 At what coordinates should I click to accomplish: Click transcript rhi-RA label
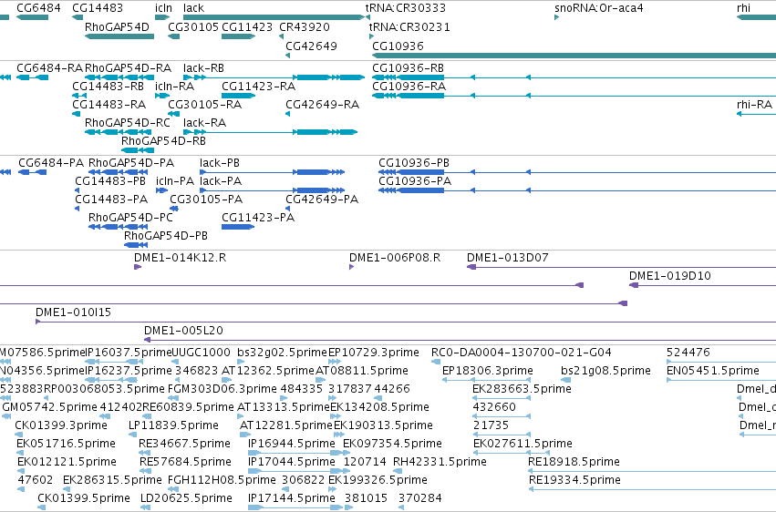click(x=755, y=104)
